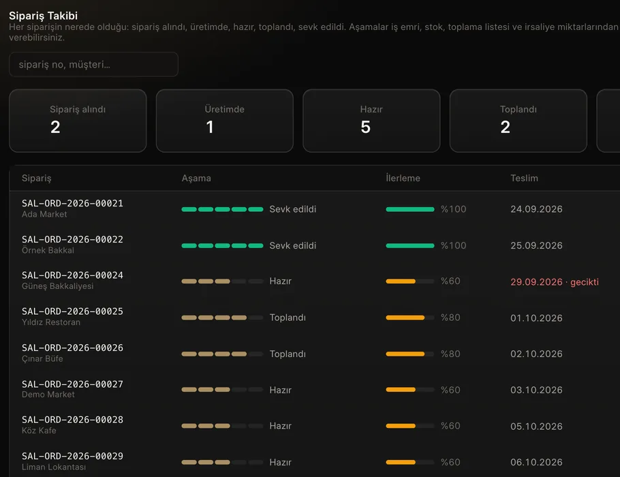This screenshot has width=620, height=477.
Task: Click order SAL-ORD-2026-00026 Çınar Büfe
Action: 314,354
